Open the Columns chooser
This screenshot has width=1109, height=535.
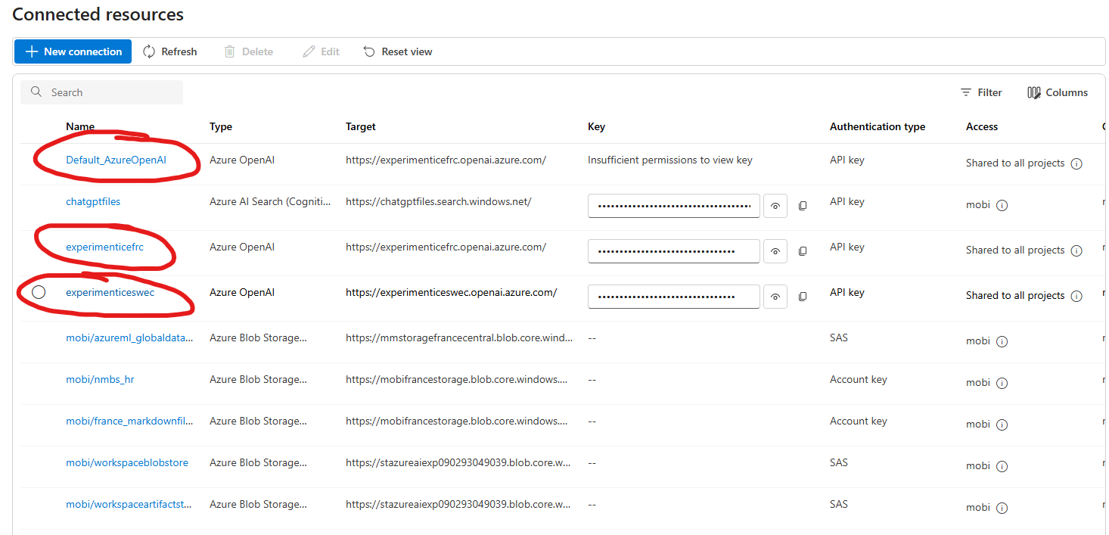click(x=1058, y=92)
